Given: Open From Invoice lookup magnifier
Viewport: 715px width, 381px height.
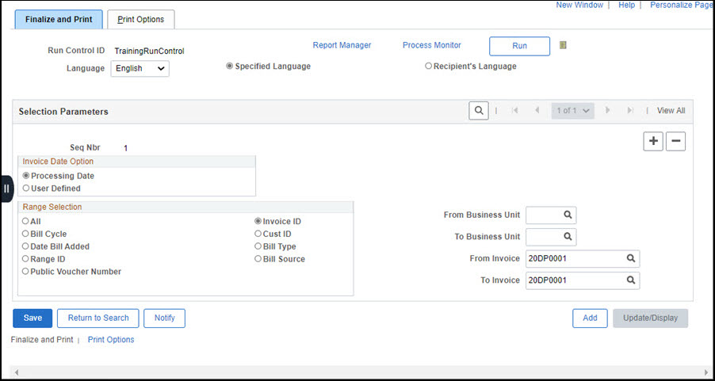Looking at the screenshot, I should tap(631, 258).
